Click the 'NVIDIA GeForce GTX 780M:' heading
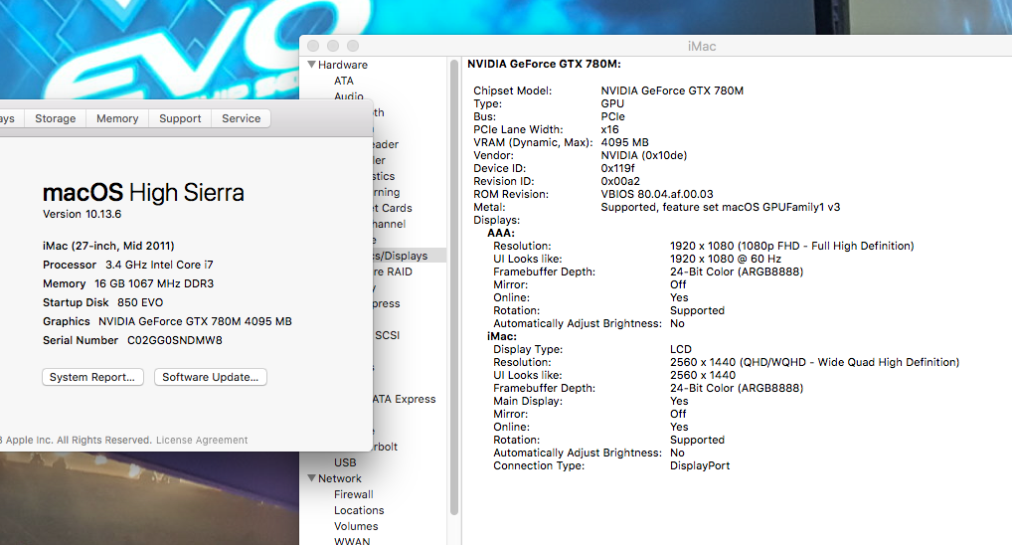Image resolution: width=1012 pixels, height=545 pixels. 544,64
